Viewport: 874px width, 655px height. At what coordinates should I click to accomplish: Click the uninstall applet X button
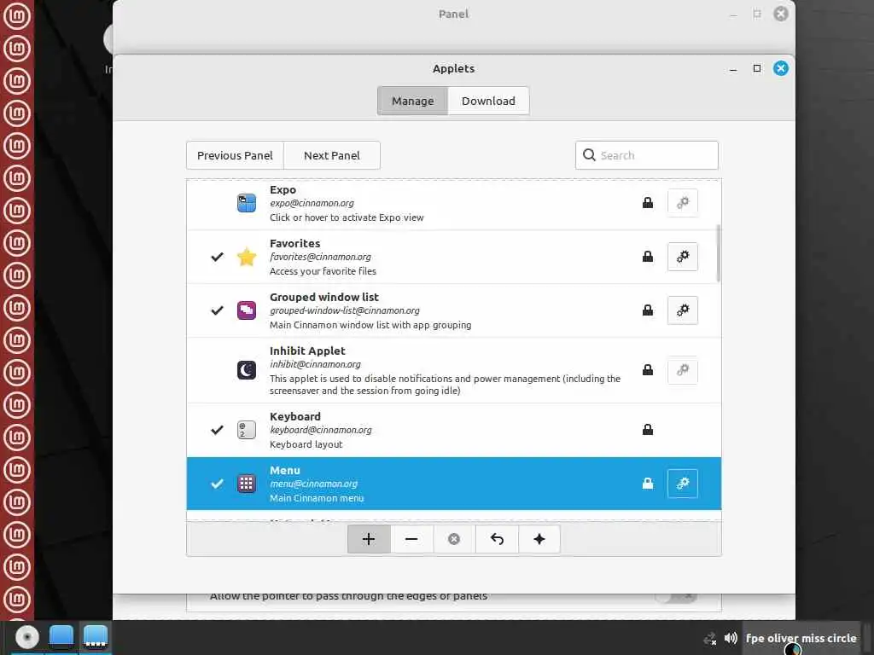pyautogui.click(x=454, y=539)
